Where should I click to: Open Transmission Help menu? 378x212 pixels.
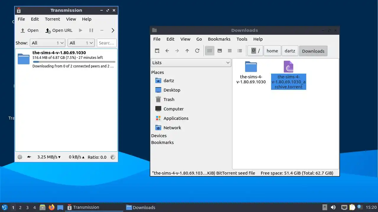click(x=87, y=19)
